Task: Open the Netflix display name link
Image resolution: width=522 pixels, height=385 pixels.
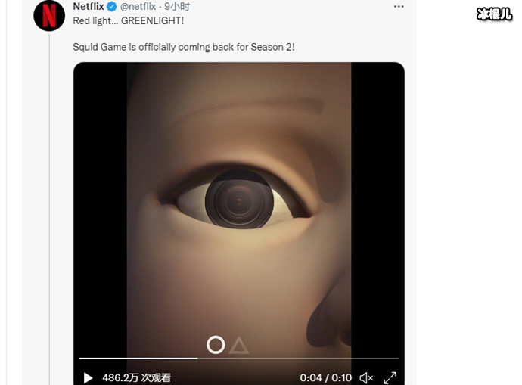Action: pyautogui.click(x=89, y=7)
